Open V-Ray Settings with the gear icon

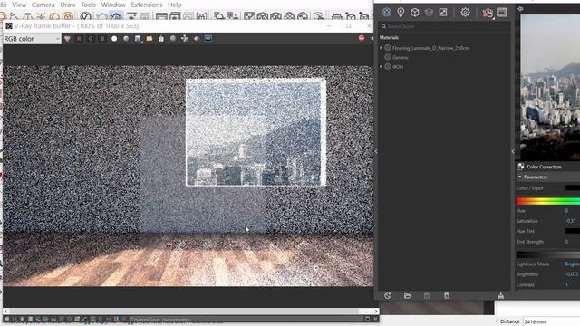465,12
